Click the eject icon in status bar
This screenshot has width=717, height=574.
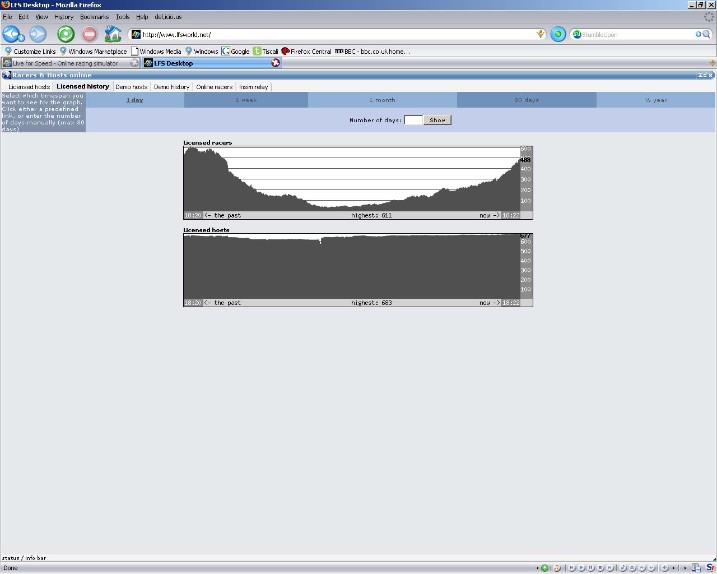pyautogui.click(x=632, y=568)
